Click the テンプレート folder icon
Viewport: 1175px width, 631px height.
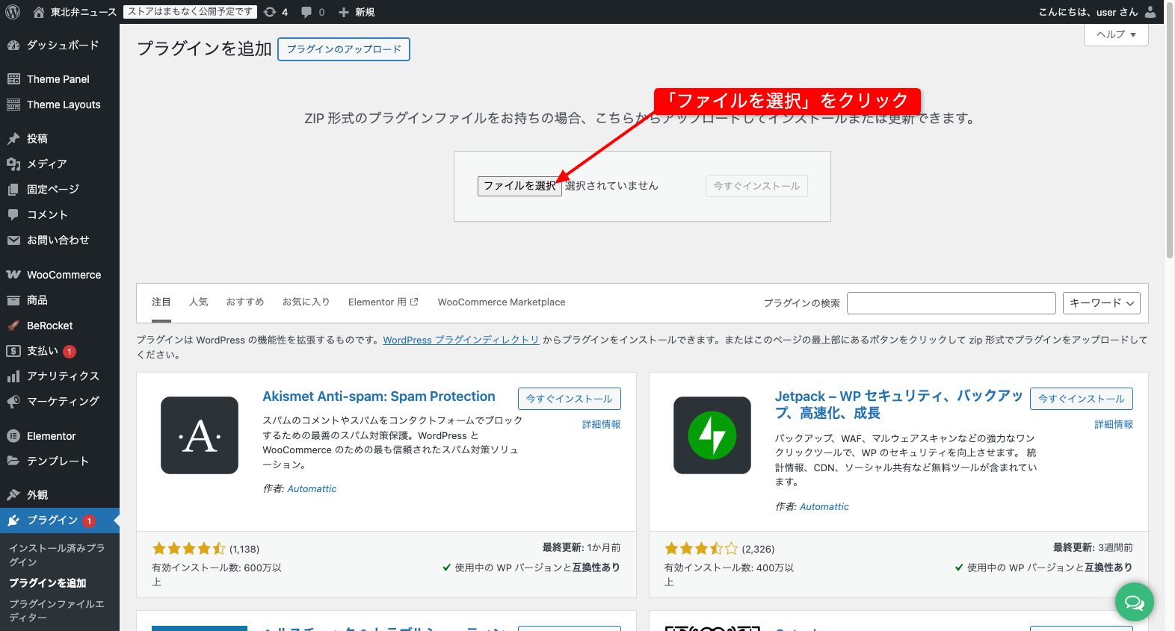point(13,461)
